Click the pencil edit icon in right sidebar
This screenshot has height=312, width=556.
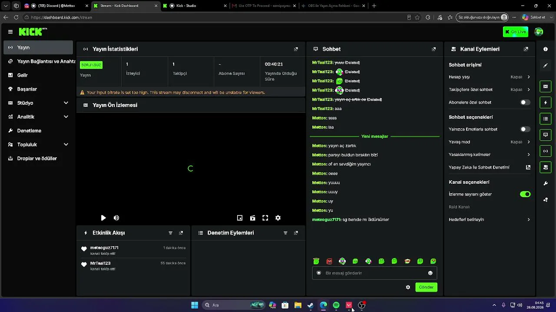pyautogui.click(x=546, y=65)
